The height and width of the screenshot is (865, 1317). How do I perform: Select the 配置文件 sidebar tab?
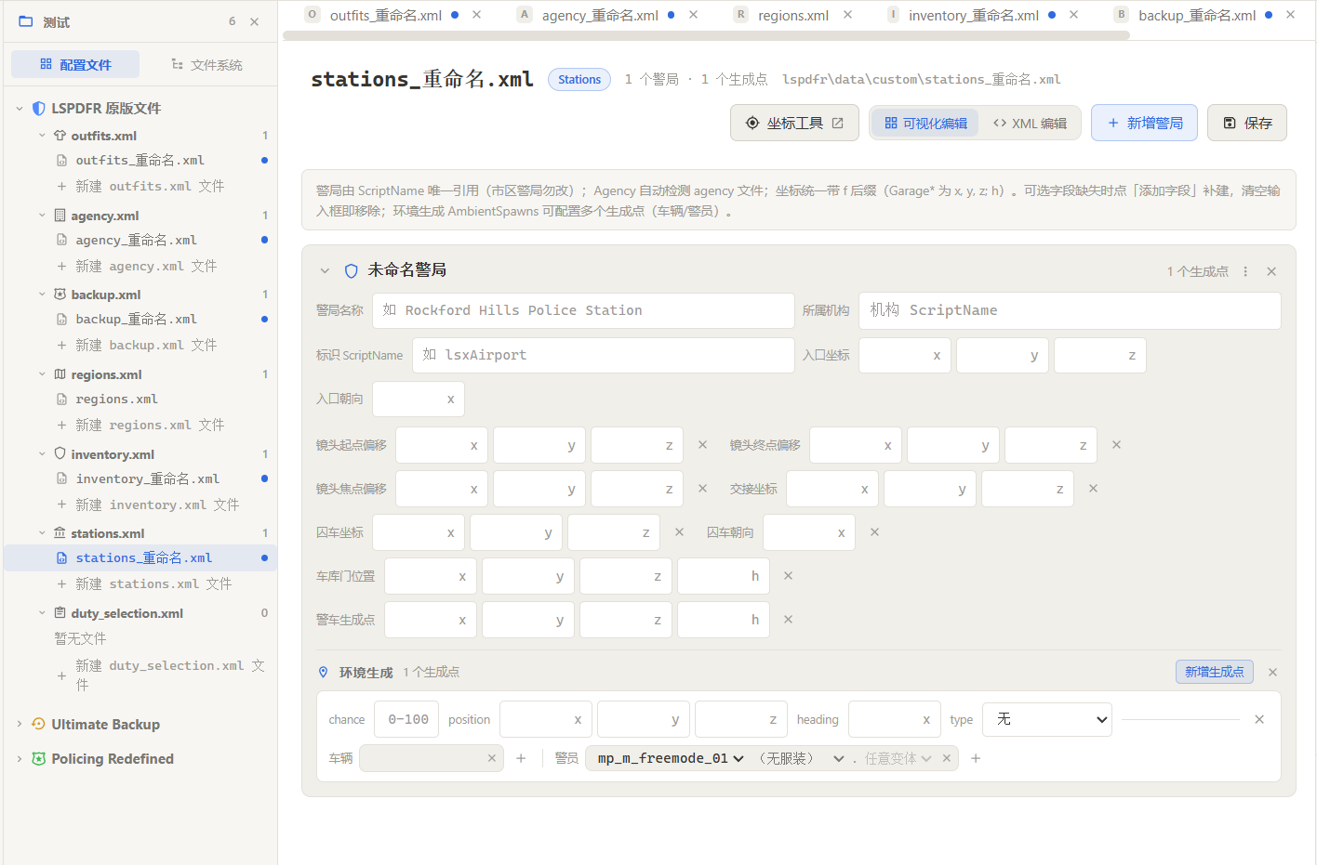tap(75, 64)
